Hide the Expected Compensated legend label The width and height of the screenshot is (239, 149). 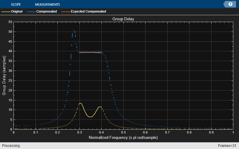[88, 12]
